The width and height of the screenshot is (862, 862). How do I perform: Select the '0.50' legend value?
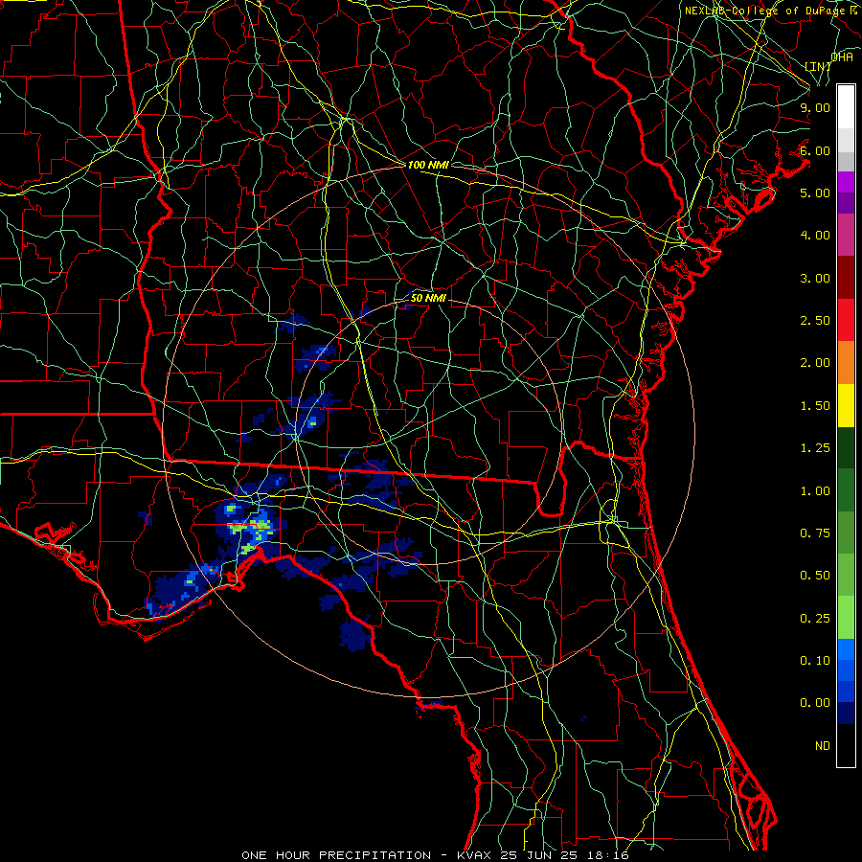tap(815, 576)
